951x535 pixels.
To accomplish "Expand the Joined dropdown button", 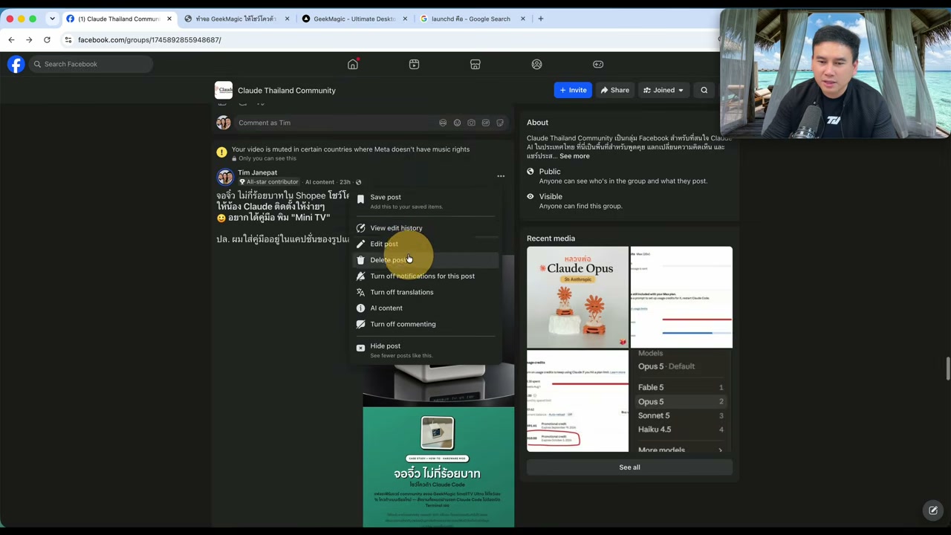I will pos(663,90).
